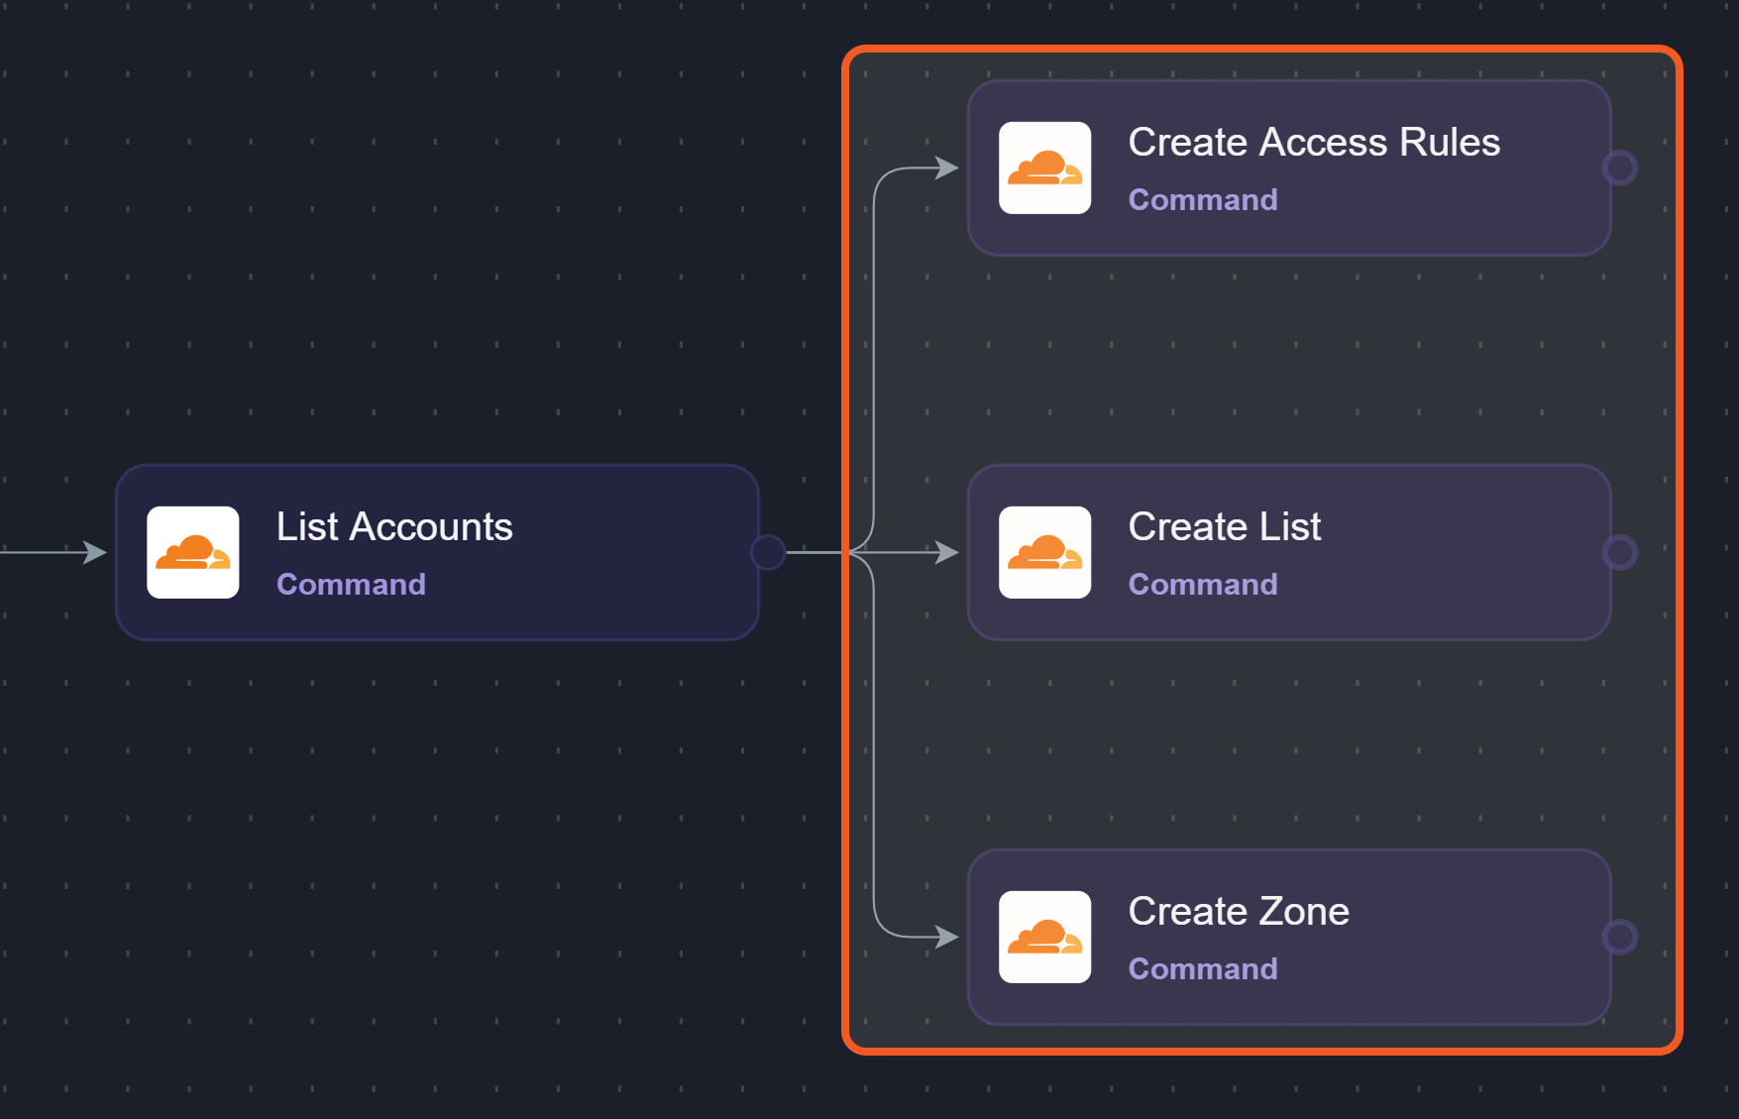Click the Cloudflare icon on Create Zone node
The image size is (1739, 1119).
click(x=1044, y=937)
